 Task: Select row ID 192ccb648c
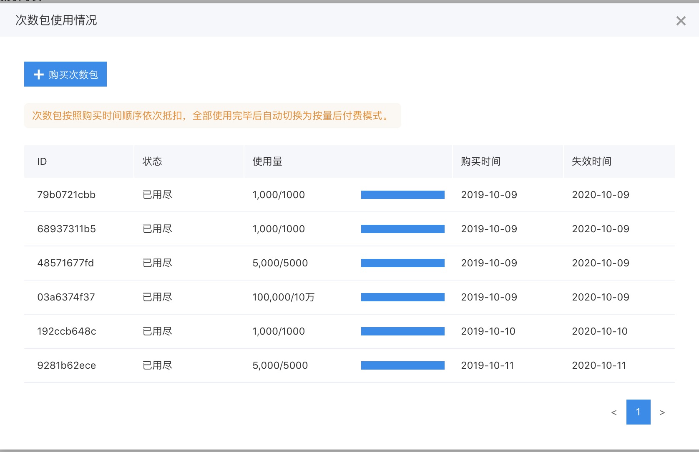(66, 331)
